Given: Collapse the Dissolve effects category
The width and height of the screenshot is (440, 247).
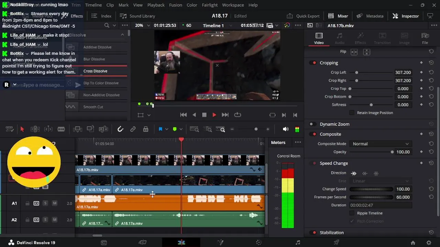Looking at the screenshot, I should [122, 35].
